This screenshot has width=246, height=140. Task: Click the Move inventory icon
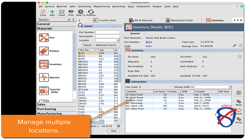[x=239, y=103]
